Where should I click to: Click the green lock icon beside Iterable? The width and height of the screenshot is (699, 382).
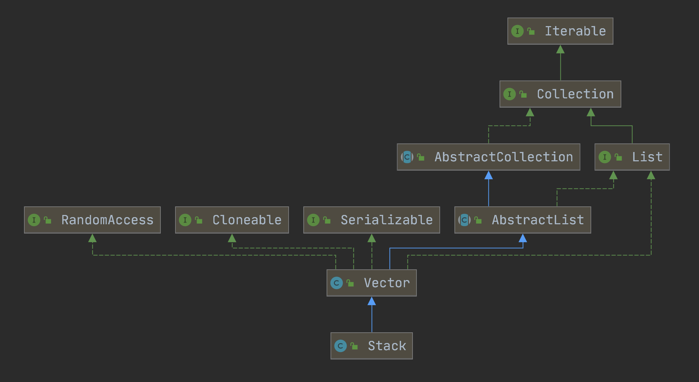[x=531, y=31]
